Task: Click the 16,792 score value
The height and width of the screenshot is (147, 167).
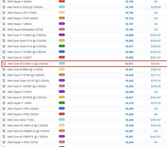Action: pos(129,2)
